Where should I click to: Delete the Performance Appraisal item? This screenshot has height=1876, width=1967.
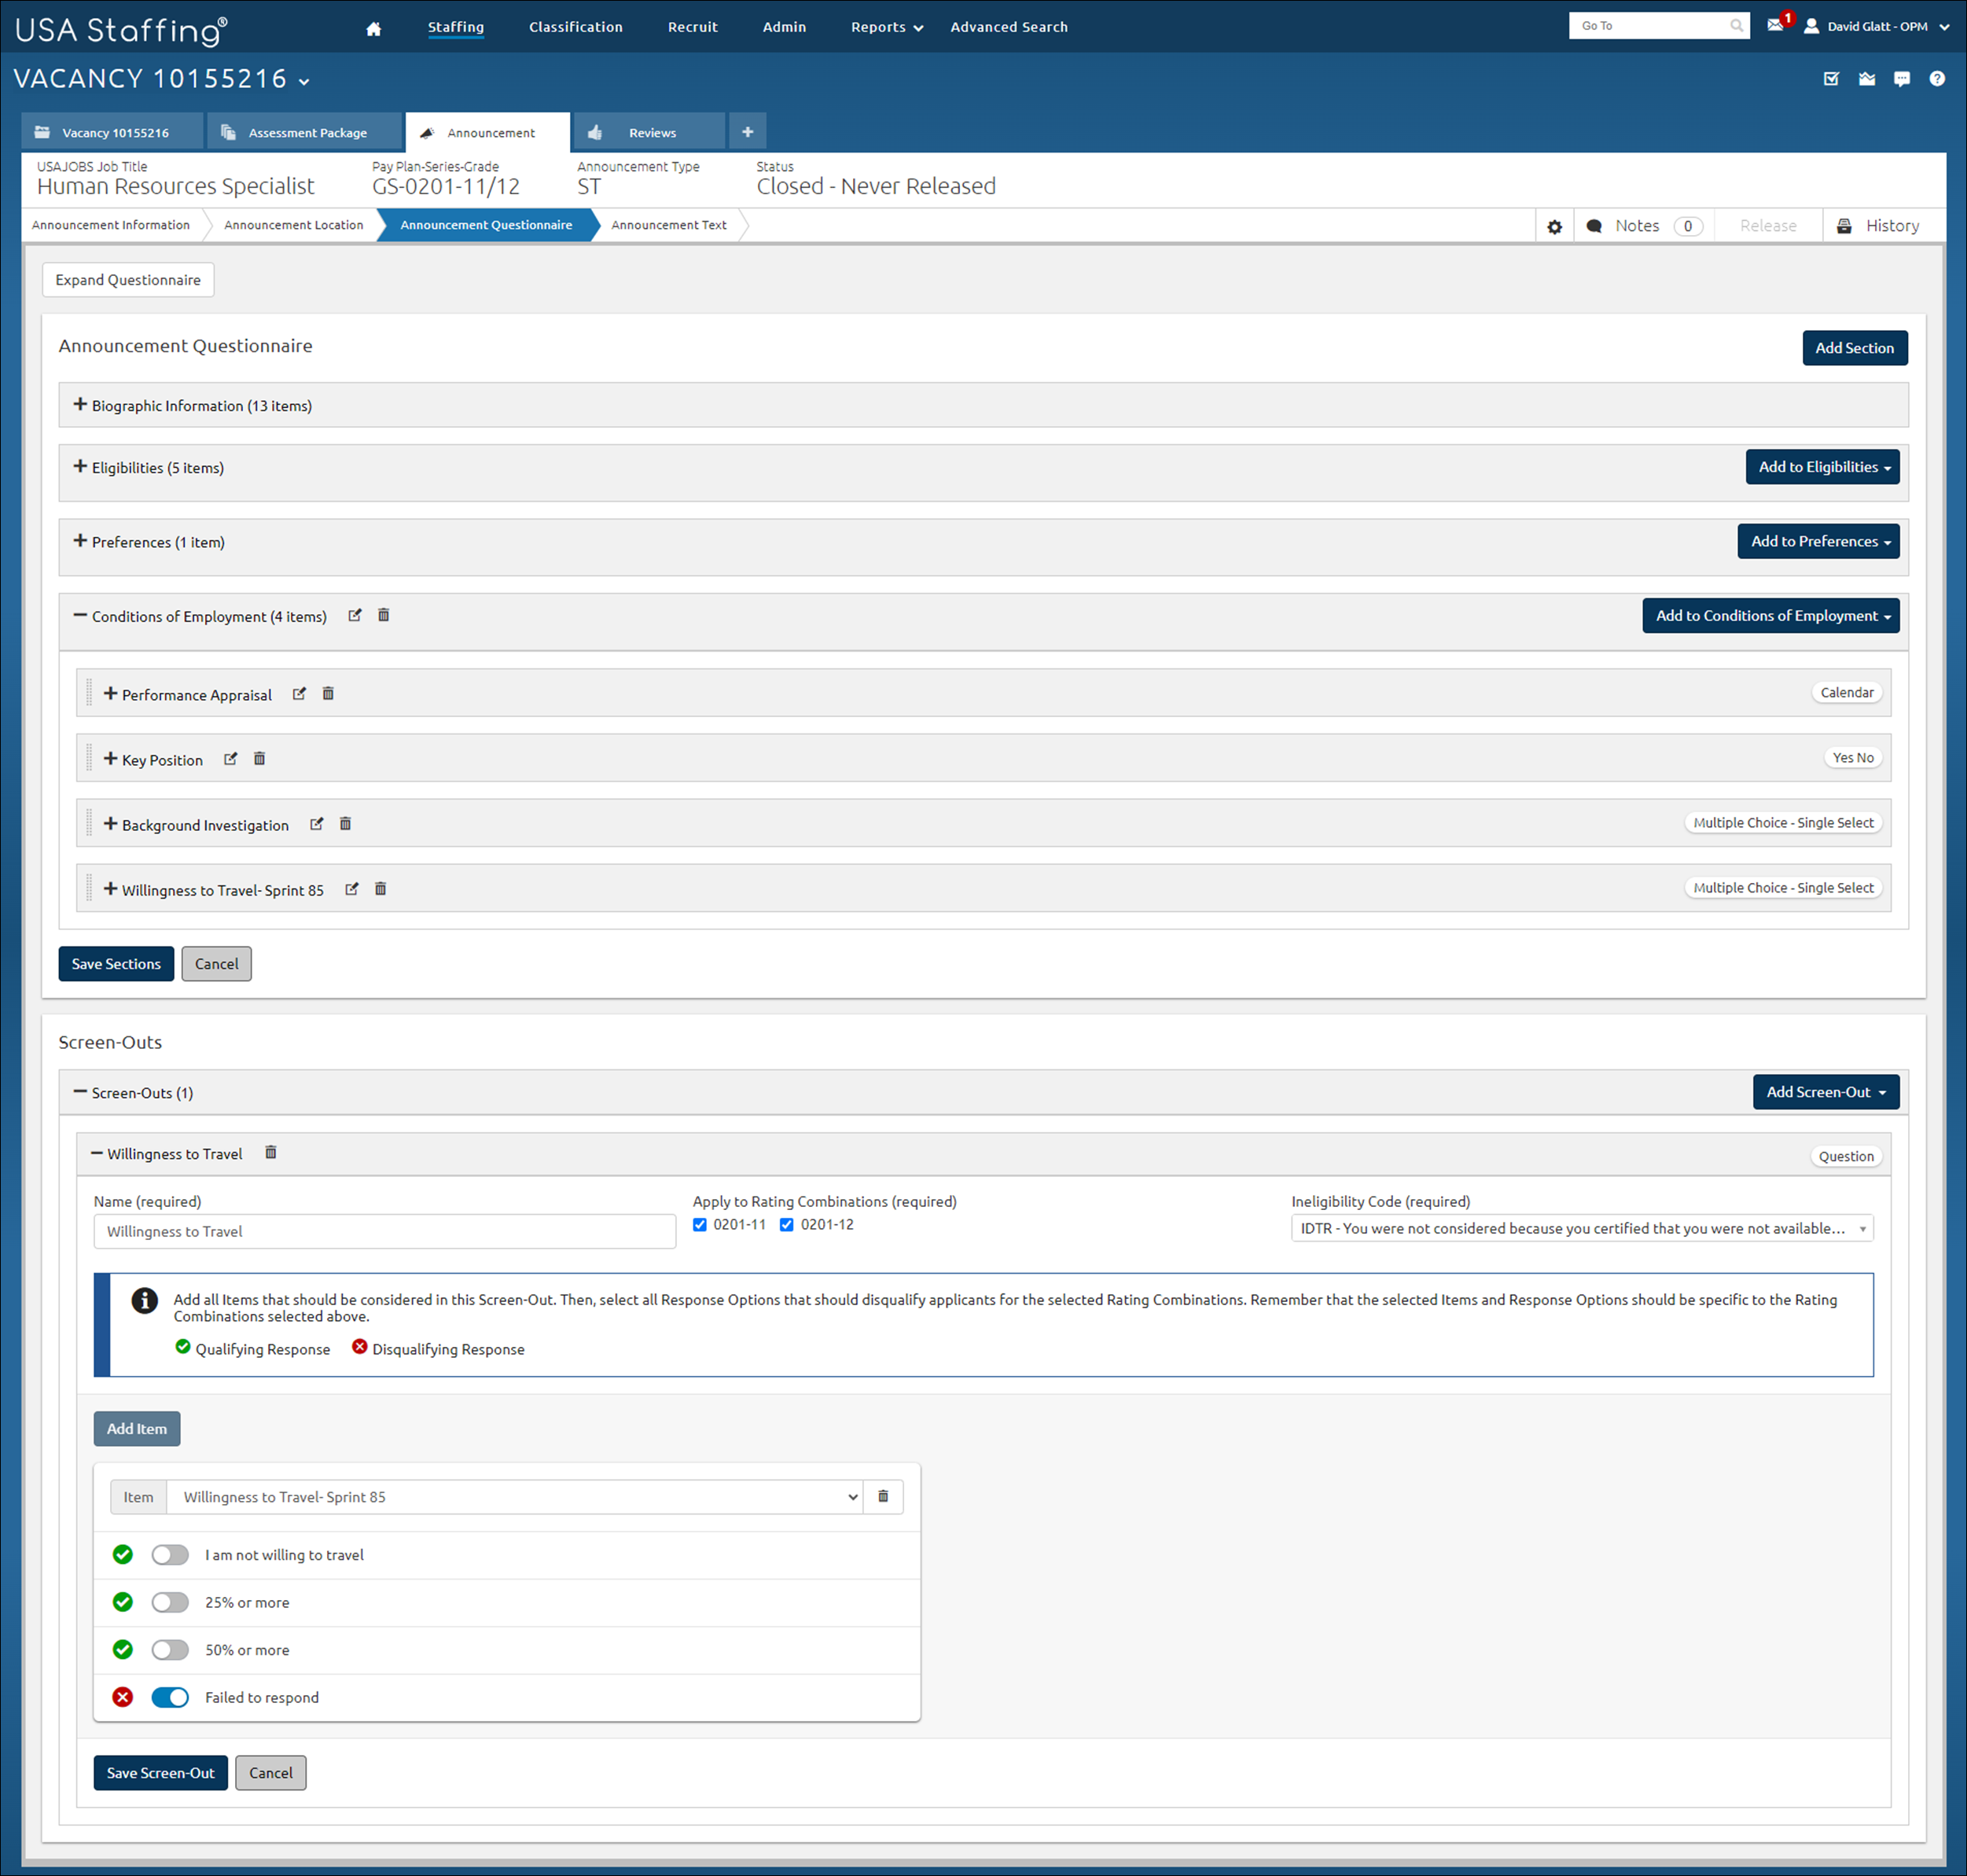328,694
